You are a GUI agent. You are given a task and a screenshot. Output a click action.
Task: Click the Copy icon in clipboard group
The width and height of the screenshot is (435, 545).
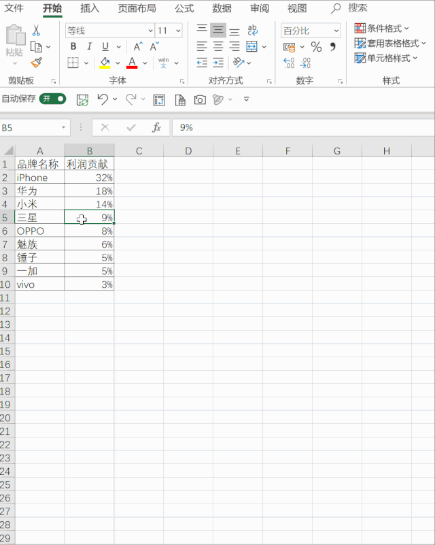point(36,46)
